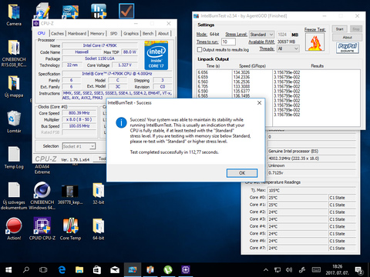Switch to CPU-Z purple taskbar button
The width and height of the screenshot is (370, 277).
(x=186, y=270)
